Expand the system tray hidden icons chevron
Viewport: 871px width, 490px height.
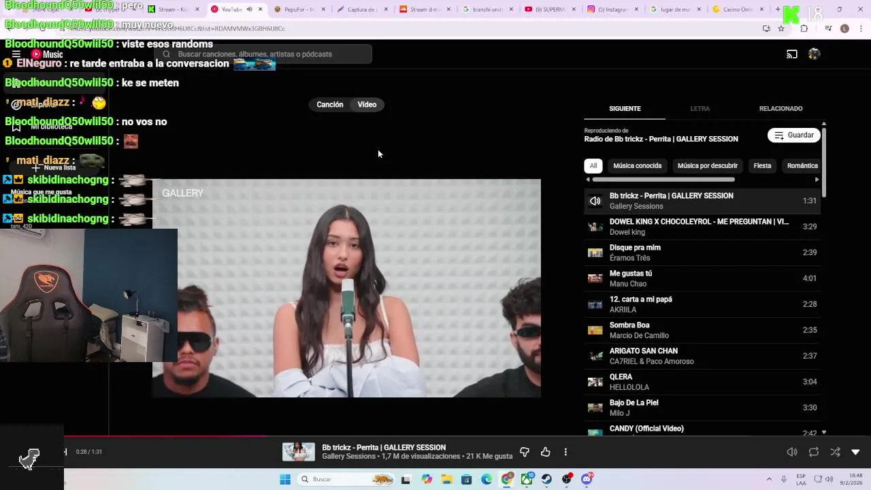point(769,479)
